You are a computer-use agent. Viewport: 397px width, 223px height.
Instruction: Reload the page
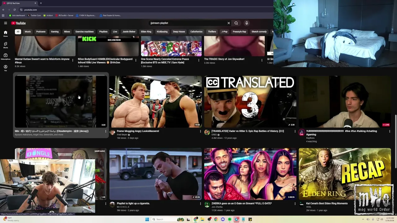(14, 10)
